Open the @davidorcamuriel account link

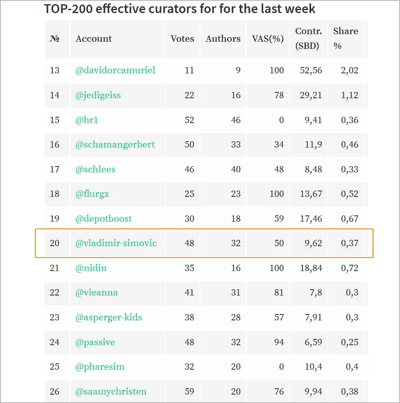[x=115, y=70]
